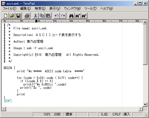Open the ファイル(F) menu
The image size is (149, 118).
(x=10, y=9)
